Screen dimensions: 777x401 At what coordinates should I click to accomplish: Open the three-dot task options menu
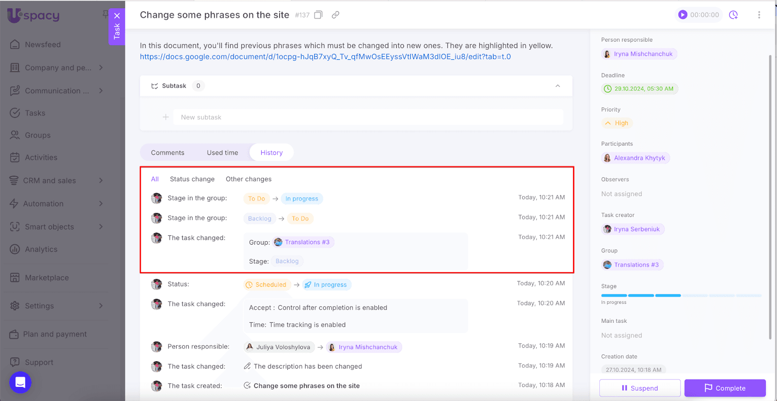[x=759, y=15]
